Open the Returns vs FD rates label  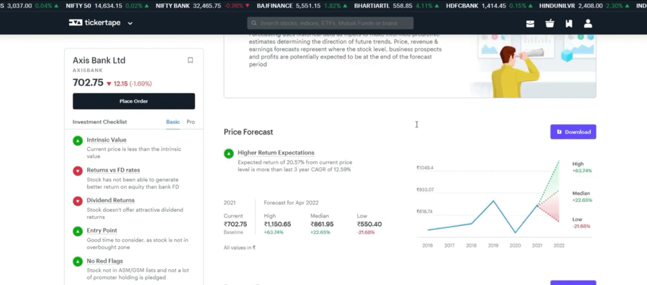pos(113,170)
